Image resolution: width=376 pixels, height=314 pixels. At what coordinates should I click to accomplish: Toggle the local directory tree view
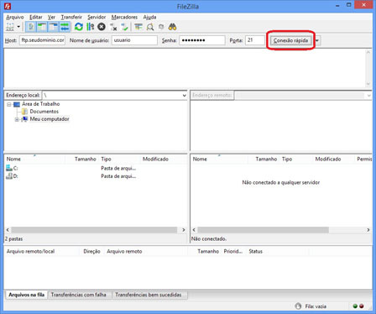point(42,27)
